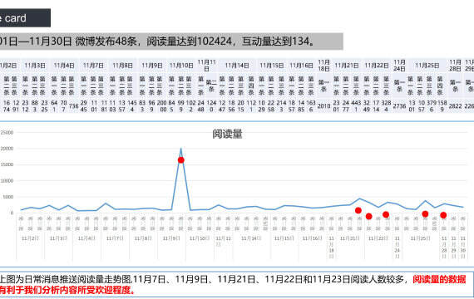Click the red dot on the chart peak
The width and height of the screenshot is (474, 299).
(x=180, y=159)
